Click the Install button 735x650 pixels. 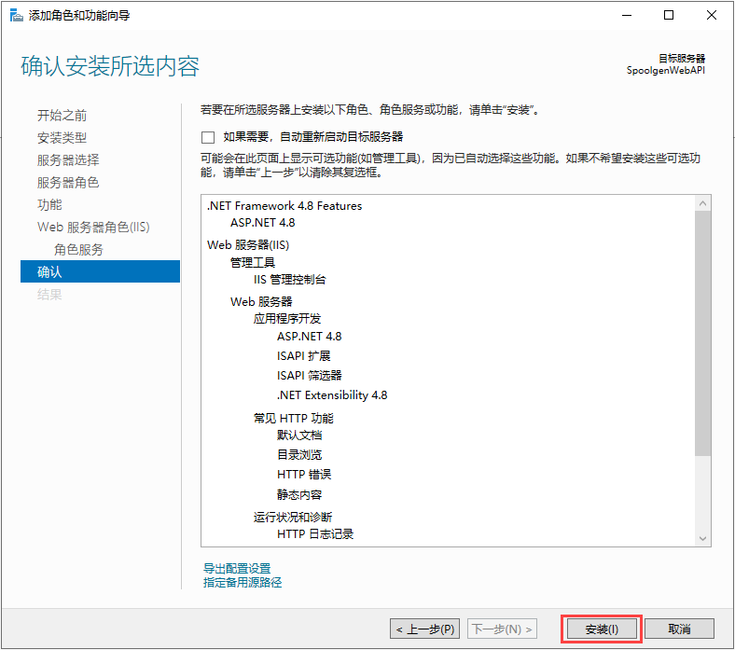tap(602, 629)
